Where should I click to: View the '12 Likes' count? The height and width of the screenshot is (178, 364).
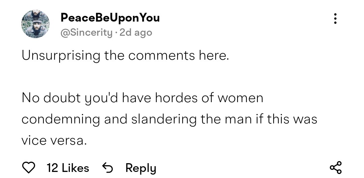click(x=68, y=168)
